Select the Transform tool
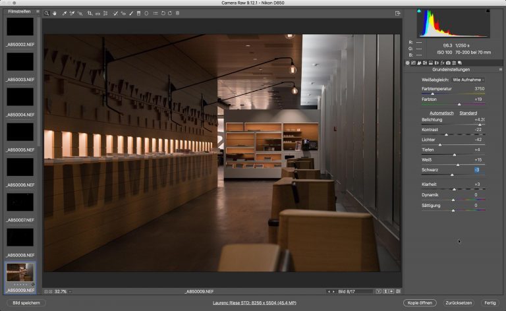The width and height of the screenshot is (506, 311). tap(105, 13)
